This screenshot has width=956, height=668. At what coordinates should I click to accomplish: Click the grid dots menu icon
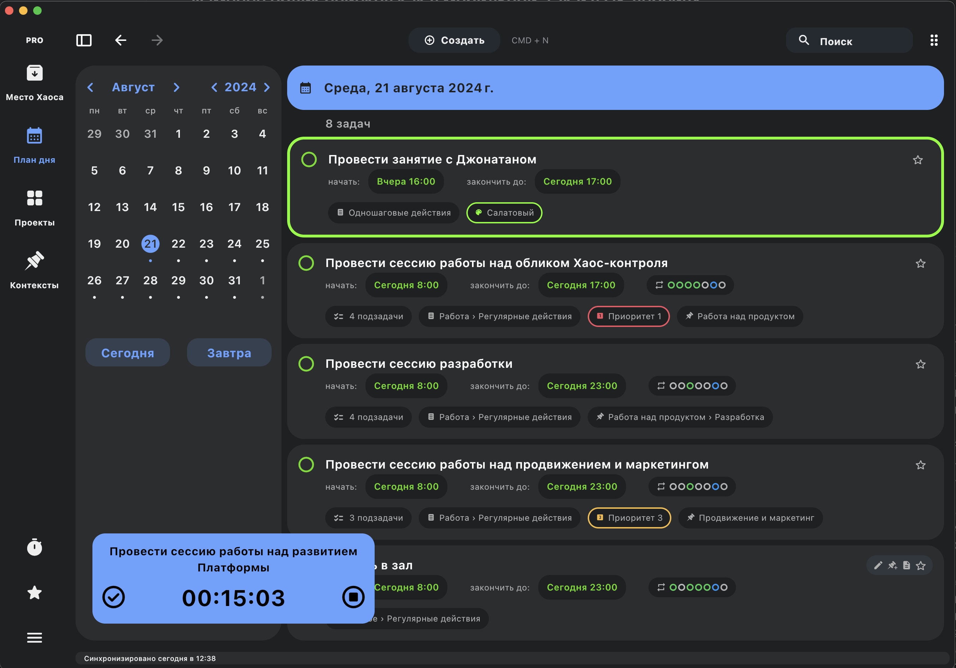coord(934,41)
